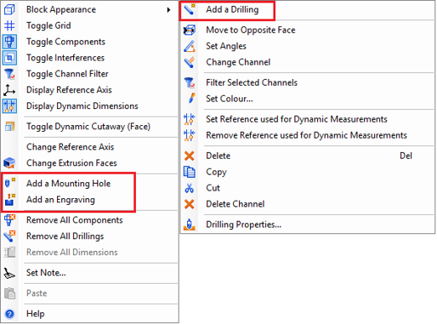Select Remove Reference used for Dynamic Measurements
The height and width of the screenshot is (324, 437).
coord(308,135)
